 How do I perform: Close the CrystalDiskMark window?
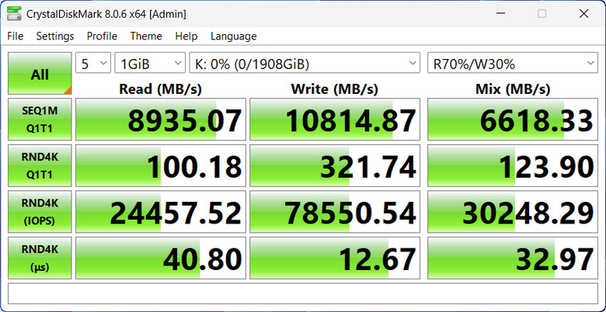pyautogui.click(x=583, y=14)
